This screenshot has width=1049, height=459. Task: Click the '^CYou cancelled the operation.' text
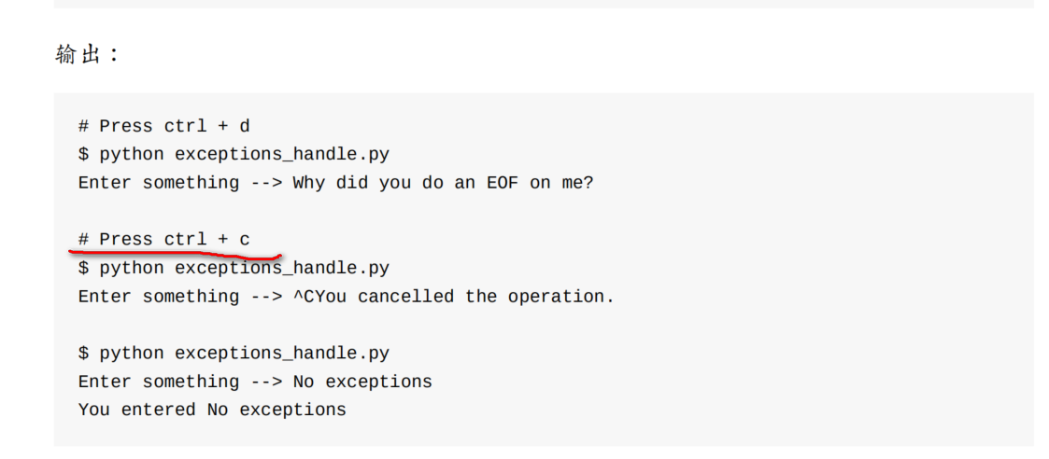(454, 296)
